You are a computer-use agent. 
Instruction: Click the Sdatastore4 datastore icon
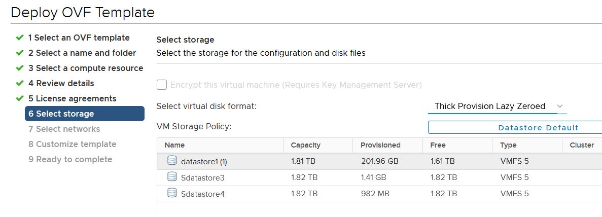(172, 193)
